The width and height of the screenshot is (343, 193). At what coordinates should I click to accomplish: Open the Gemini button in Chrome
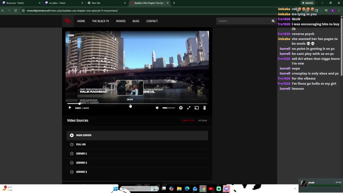pyautogui.click(x=307, y=3)
